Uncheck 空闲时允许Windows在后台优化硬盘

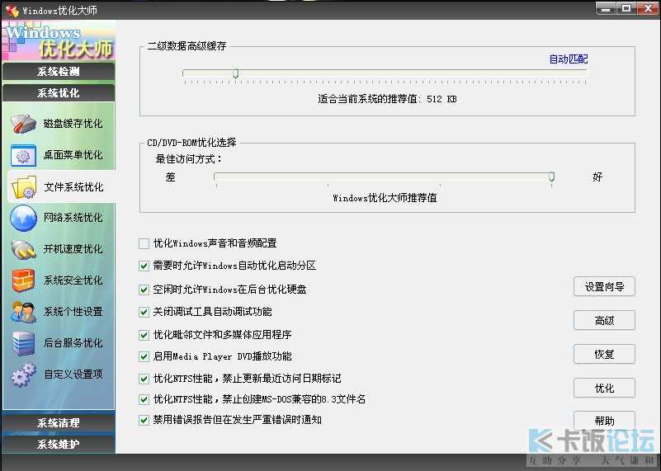click(x=144, y=290)
